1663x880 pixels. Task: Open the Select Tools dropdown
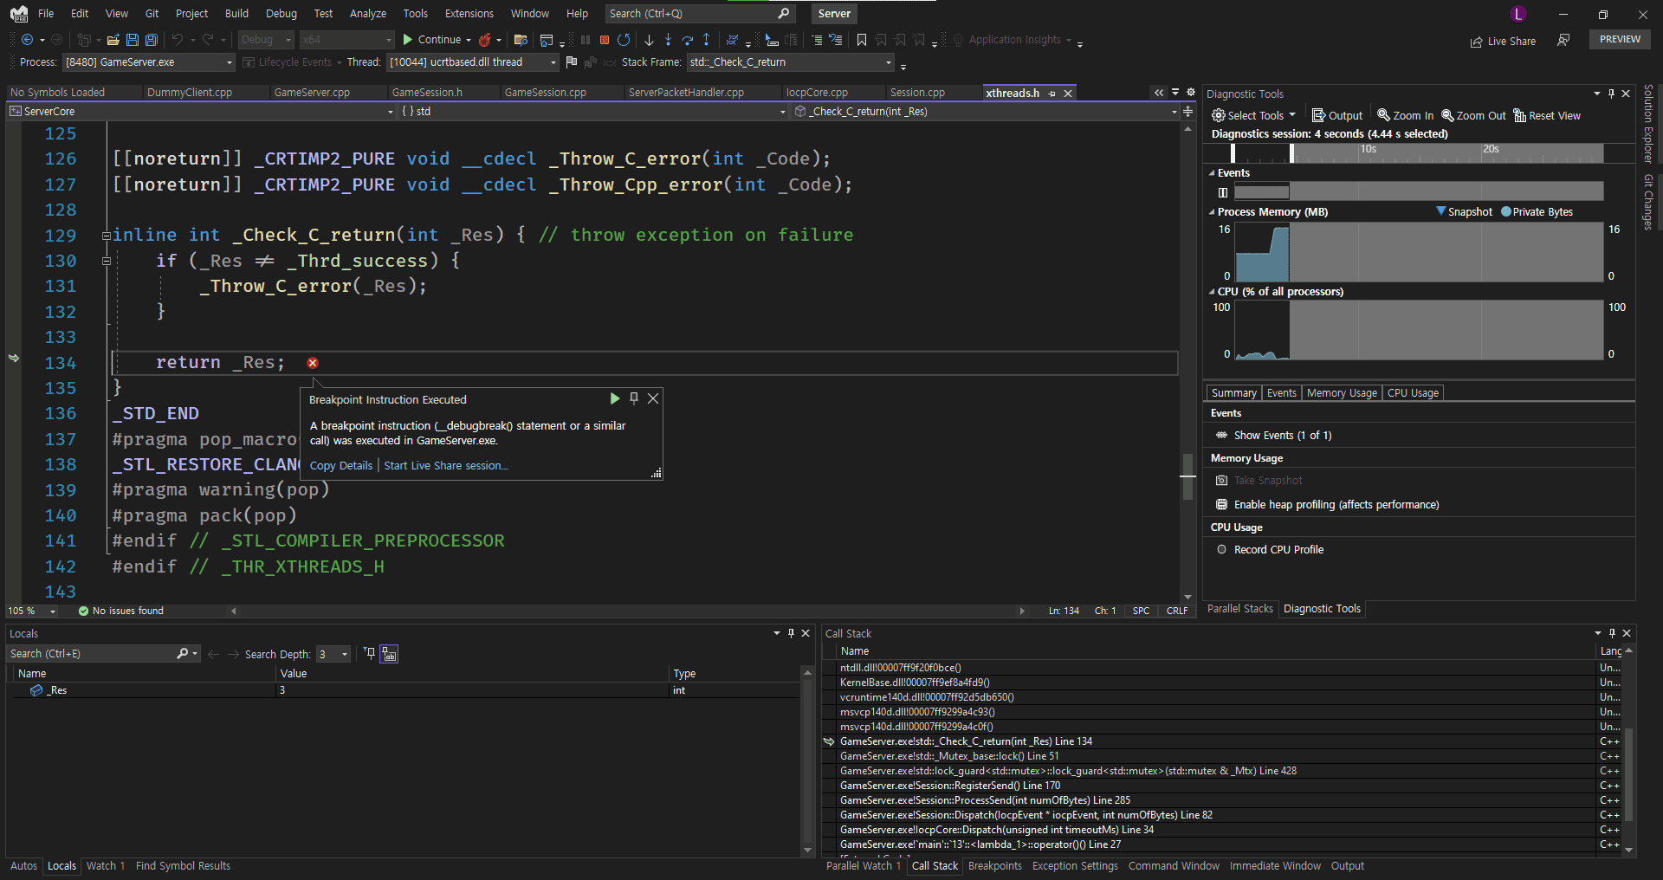click(1253, 115)
